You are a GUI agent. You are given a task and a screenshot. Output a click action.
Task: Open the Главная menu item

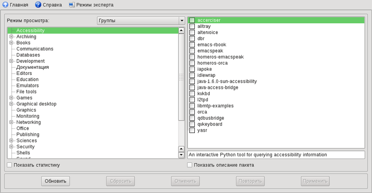tap(19, 5)
